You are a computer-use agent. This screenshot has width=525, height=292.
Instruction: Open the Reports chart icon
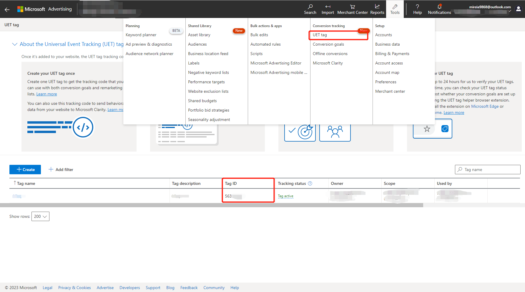click(377, 9)
